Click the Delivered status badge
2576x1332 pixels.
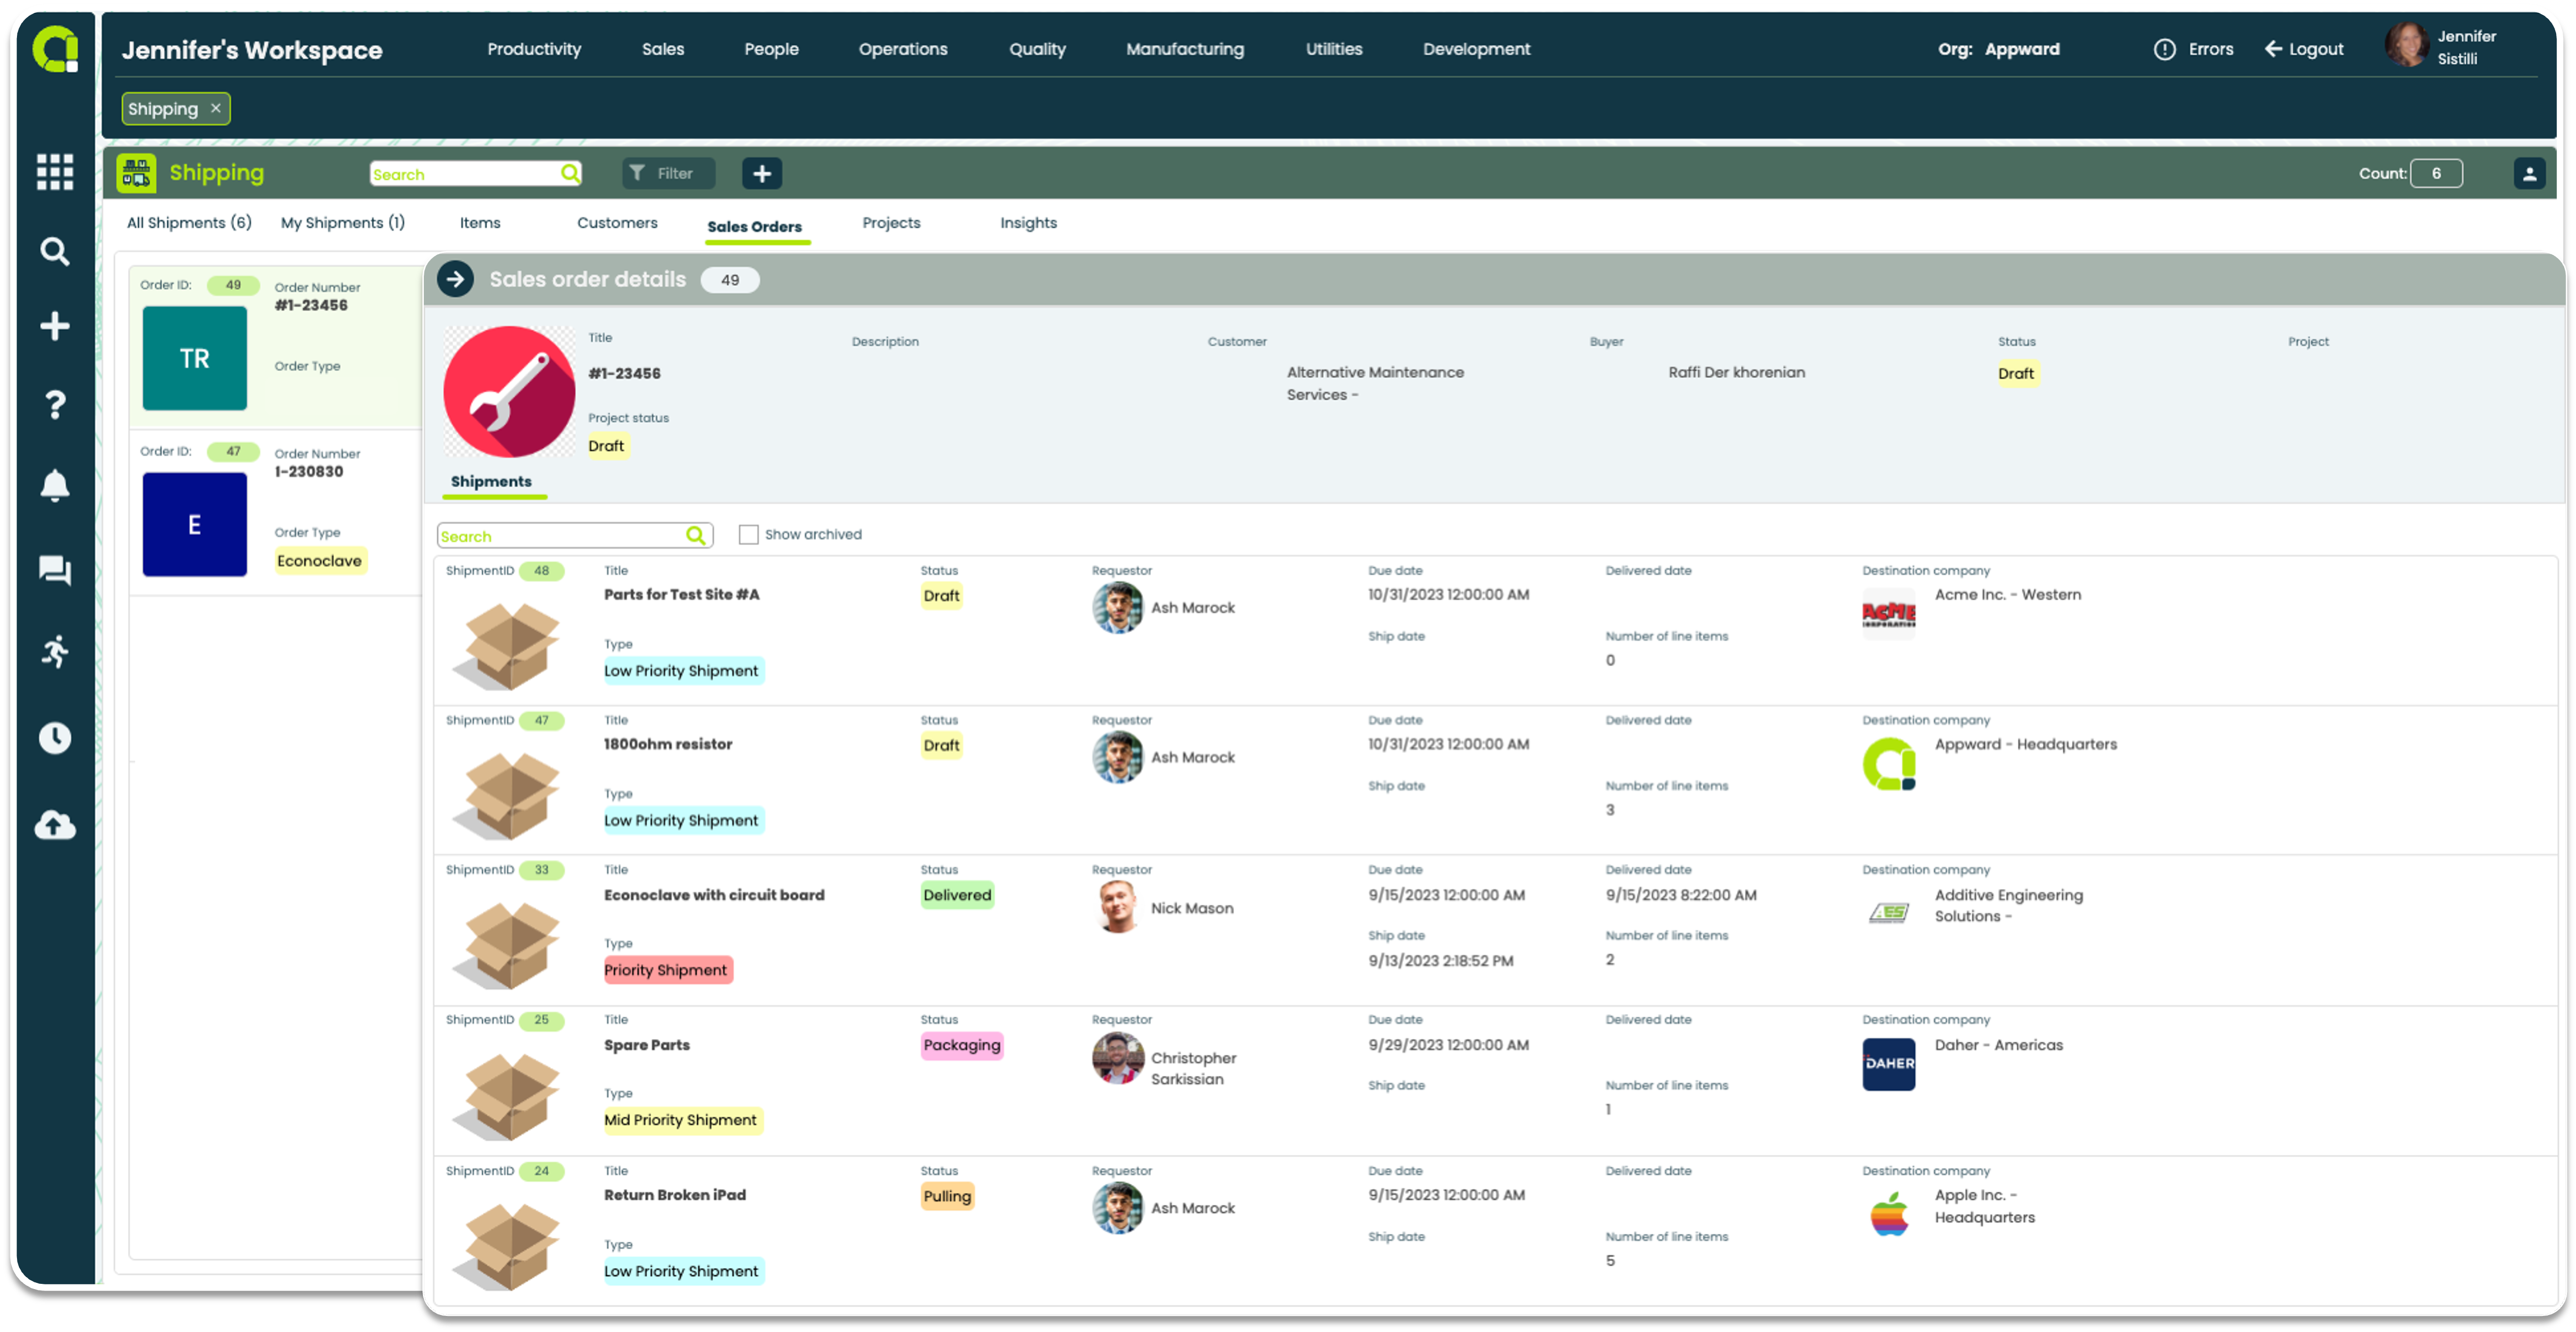point(957,896)
